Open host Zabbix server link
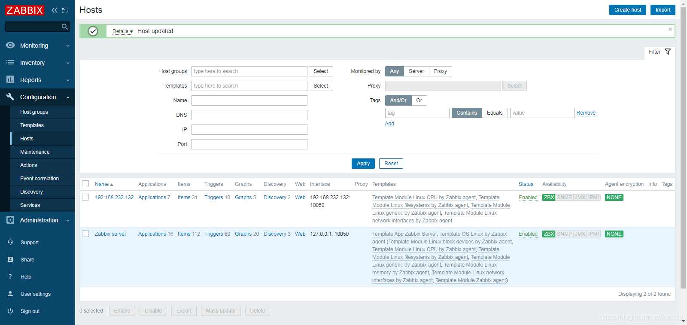Screen dimensions: 687x325 tap(110, 234)
